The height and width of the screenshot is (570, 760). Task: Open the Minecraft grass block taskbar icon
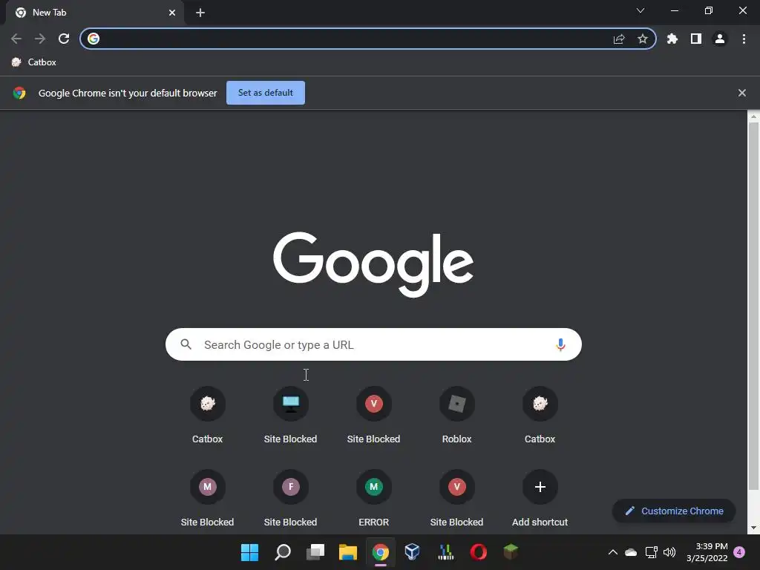(x=511, y=552)
